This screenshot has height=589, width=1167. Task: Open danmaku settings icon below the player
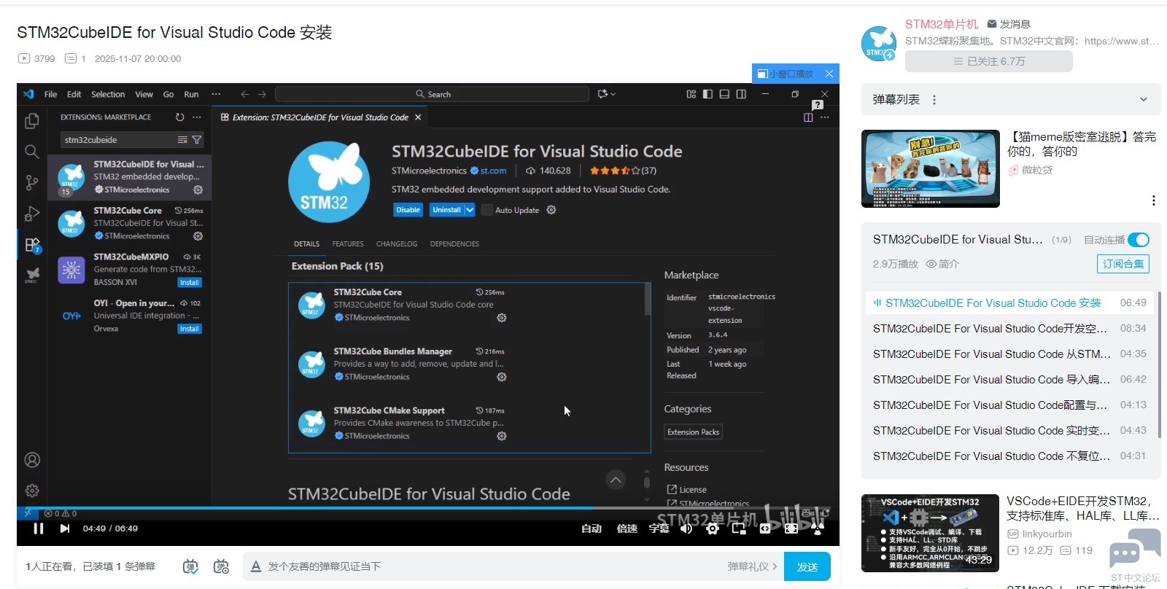point(221,566)
